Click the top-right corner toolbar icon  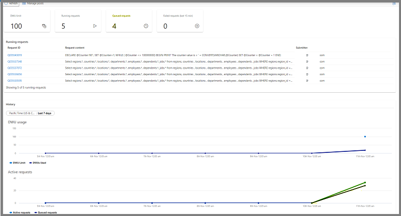pos(394,3)
